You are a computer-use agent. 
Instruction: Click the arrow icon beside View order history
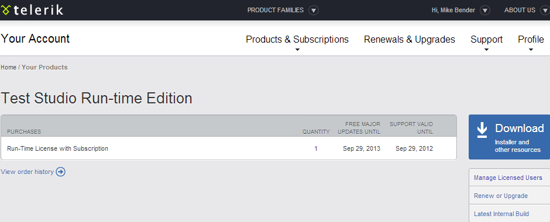tap(61, 172)
